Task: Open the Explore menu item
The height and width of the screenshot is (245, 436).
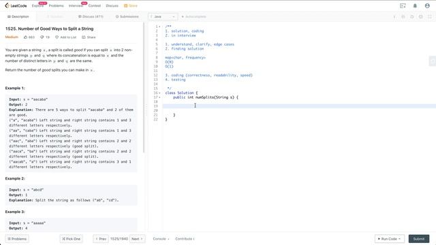Action: [x=37, y=5]
